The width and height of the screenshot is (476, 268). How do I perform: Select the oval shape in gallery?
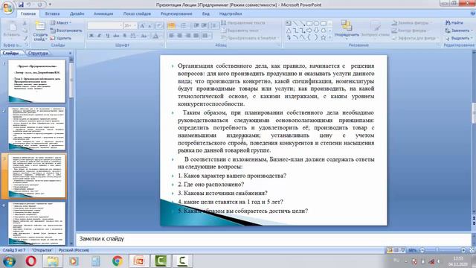[x=316, y=23]
